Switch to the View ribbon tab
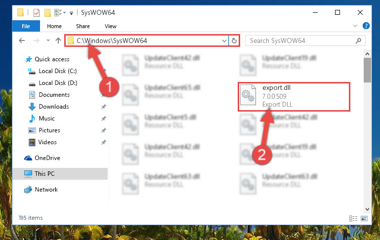This screenshot has height=240, width=380. pyautogui.click(x=111, y=26)
